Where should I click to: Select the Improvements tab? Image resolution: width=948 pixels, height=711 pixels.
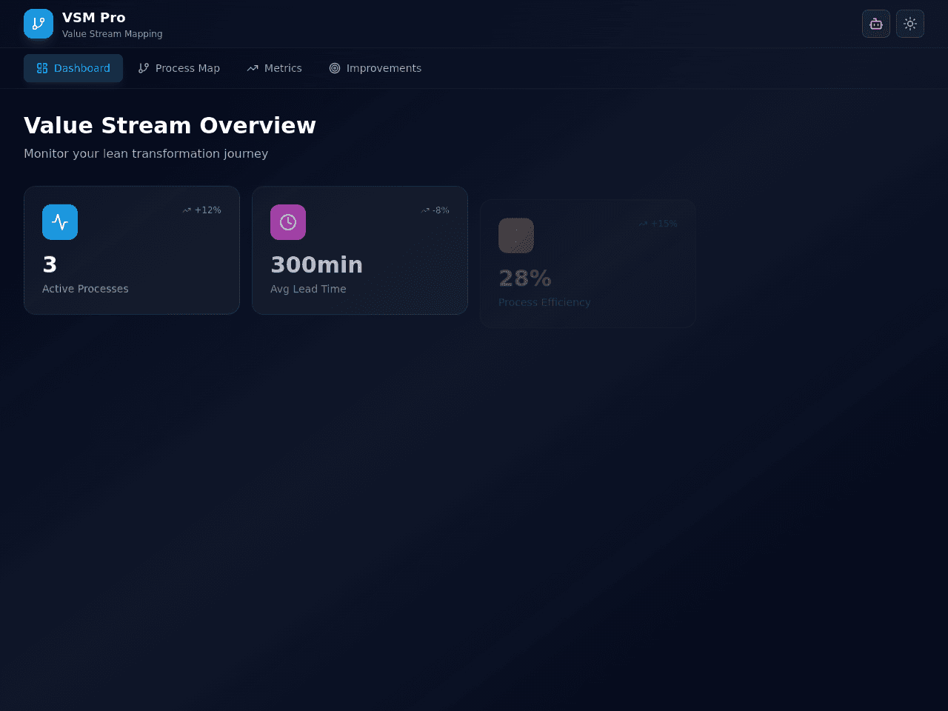pos(375,68)
